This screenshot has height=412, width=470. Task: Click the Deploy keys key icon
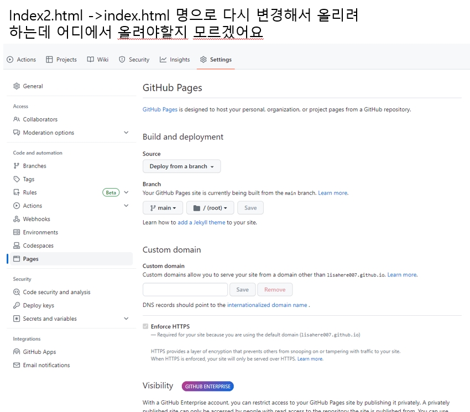pyautogui.click(x=17, y=305)
